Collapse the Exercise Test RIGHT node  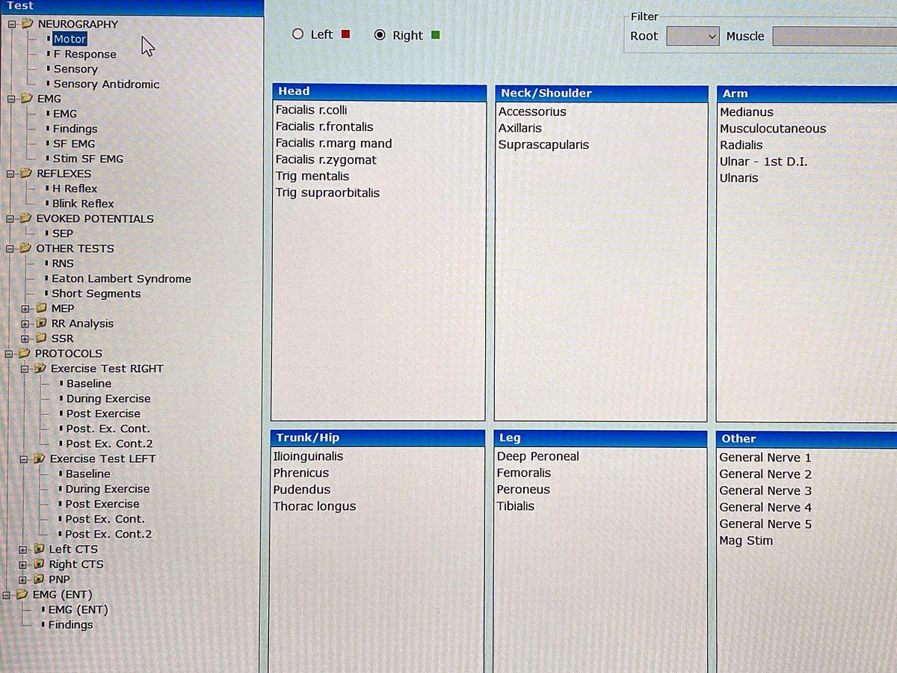(x=24, y=369)
